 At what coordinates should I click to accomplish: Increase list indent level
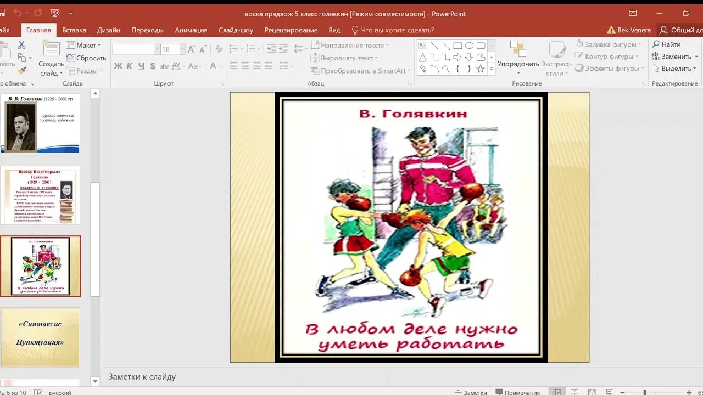tap(283, 49)
